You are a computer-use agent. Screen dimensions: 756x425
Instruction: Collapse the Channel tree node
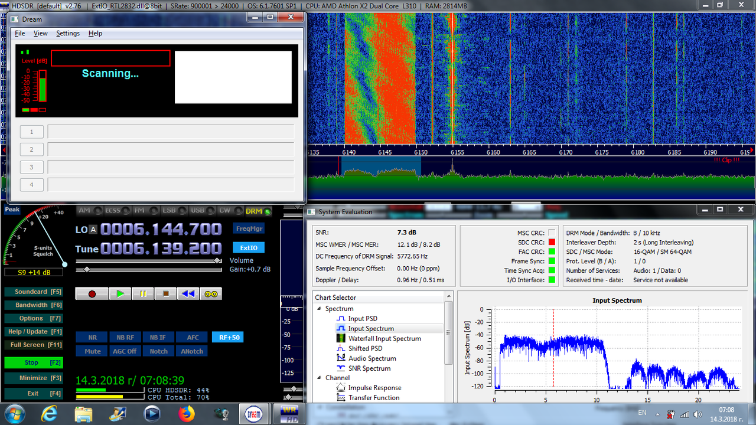[320, 378]
